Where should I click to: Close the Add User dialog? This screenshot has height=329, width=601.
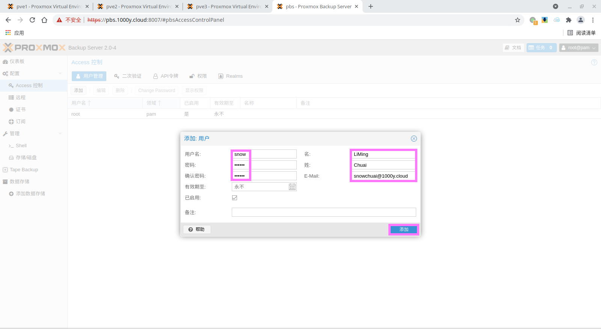click(x=414, y=139)
